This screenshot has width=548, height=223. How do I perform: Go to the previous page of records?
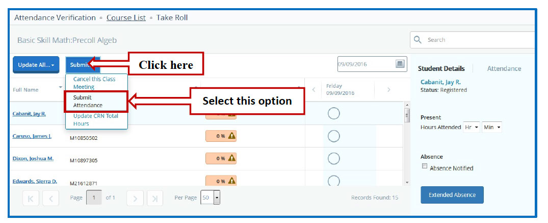(50, 197)
